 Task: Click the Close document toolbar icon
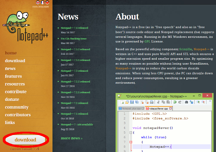(x=142, y=102)
